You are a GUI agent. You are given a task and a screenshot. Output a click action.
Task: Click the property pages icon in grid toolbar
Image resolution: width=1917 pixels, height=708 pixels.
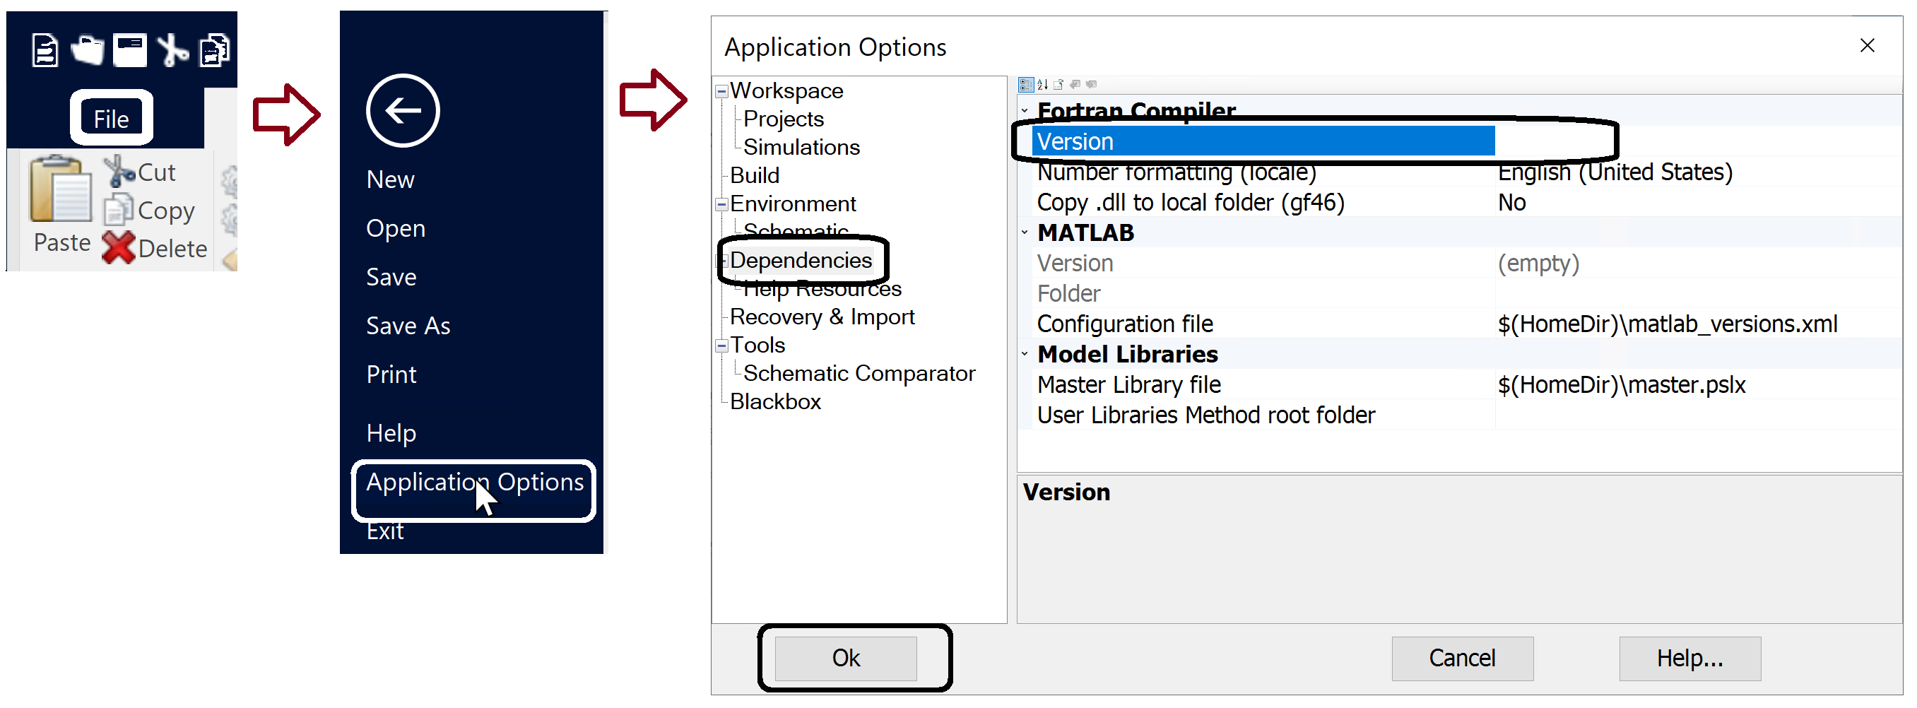coord(1058,84)
